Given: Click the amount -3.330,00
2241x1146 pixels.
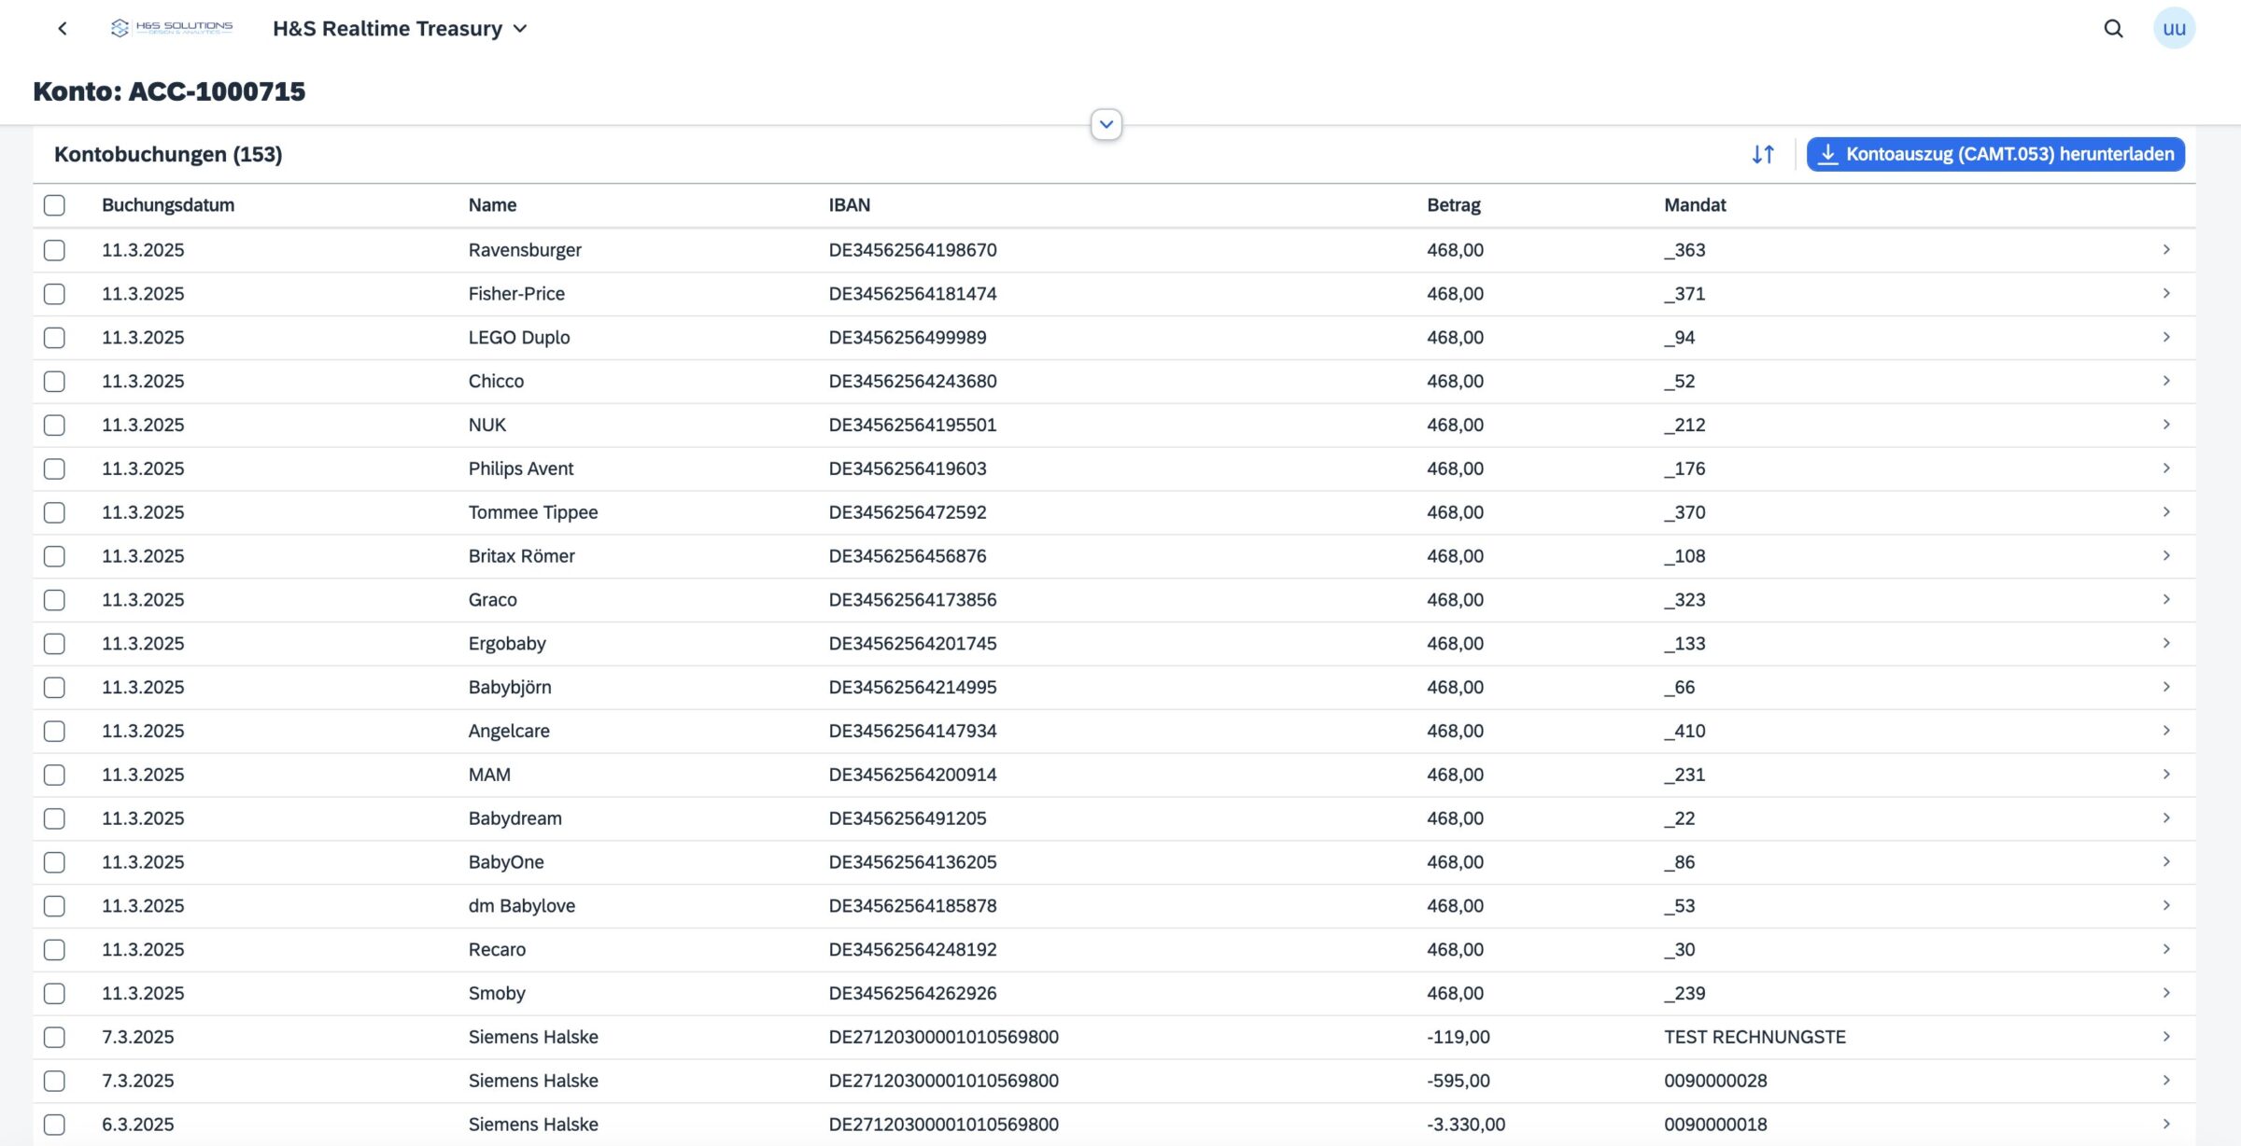Looking at the screenshot, I should click(x=1465, y=1125).
